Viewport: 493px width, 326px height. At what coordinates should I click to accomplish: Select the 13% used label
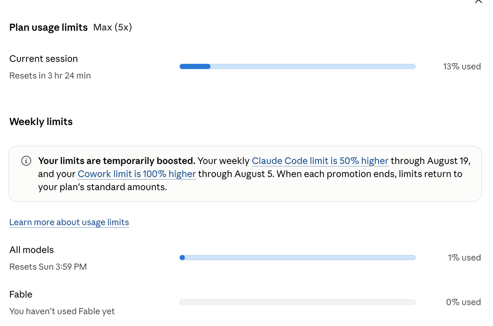pos(462,66)
